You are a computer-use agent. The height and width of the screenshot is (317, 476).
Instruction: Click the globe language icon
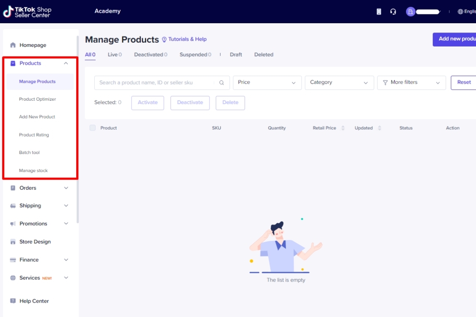[460, 11]
